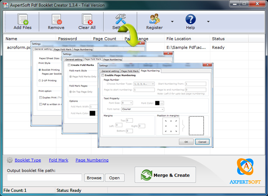Click the gear icon beside Booklet Type
The width and height of the screenshot is (268, 196).
tap(10, 160)
